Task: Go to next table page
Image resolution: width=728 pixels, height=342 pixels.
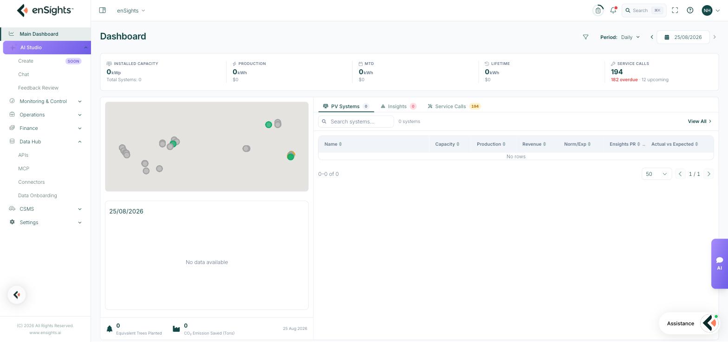Action: tap(708, 174)
